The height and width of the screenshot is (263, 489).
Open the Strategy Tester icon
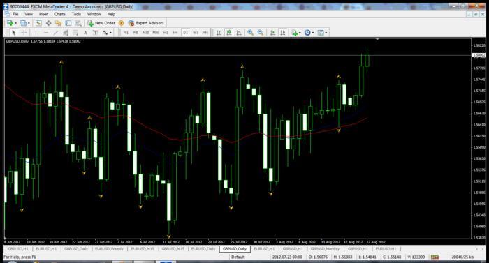point(78,23)
